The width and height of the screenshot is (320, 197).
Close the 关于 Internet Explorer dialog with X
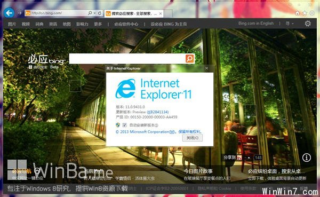206,68
